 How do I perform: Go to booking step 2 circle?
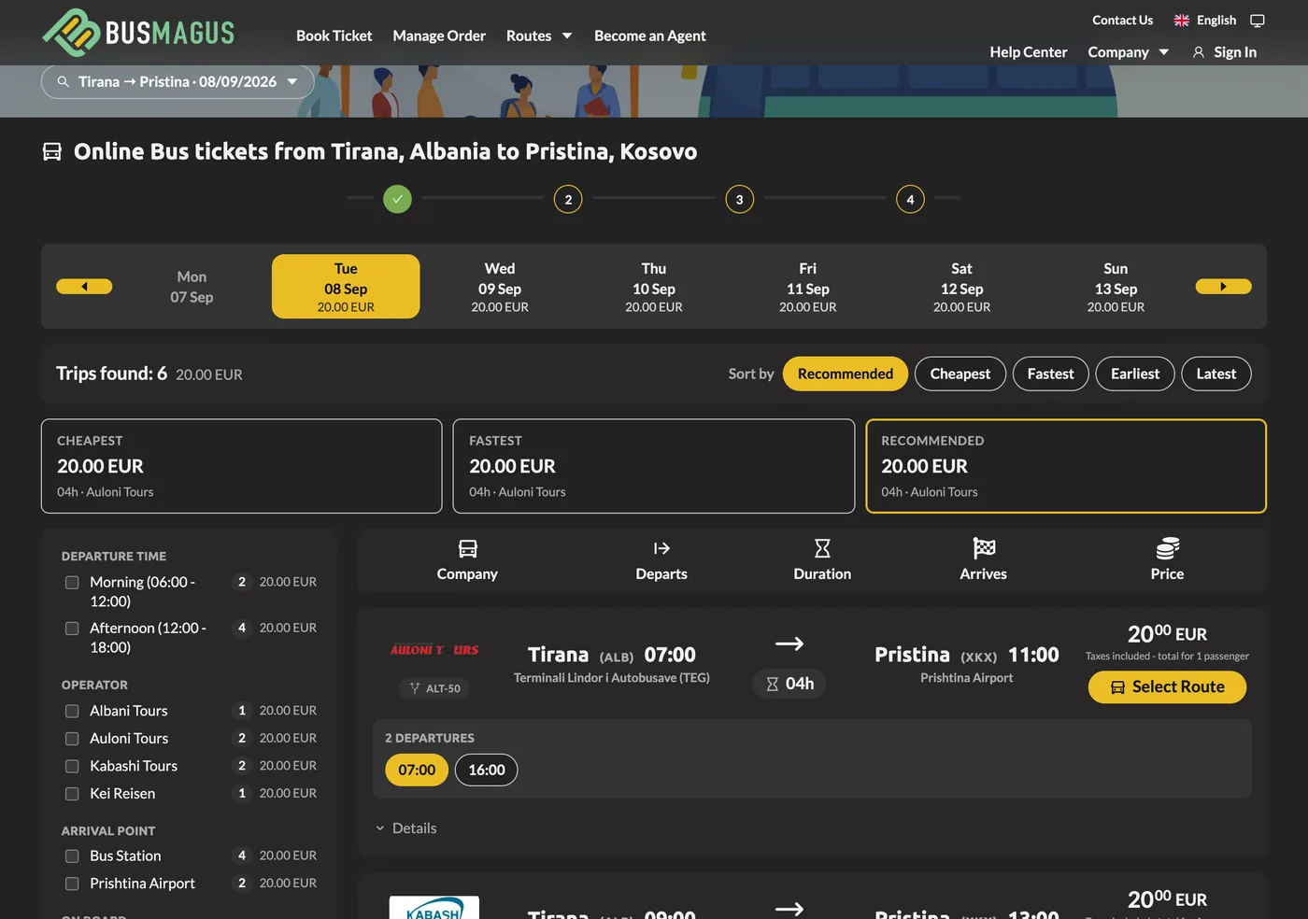(x=568, y=199)
